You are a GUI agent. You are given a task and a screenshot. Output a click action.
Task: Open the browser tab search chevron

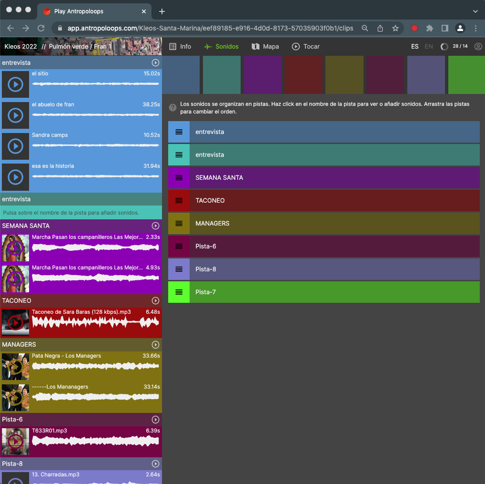[x=475, y=11]
